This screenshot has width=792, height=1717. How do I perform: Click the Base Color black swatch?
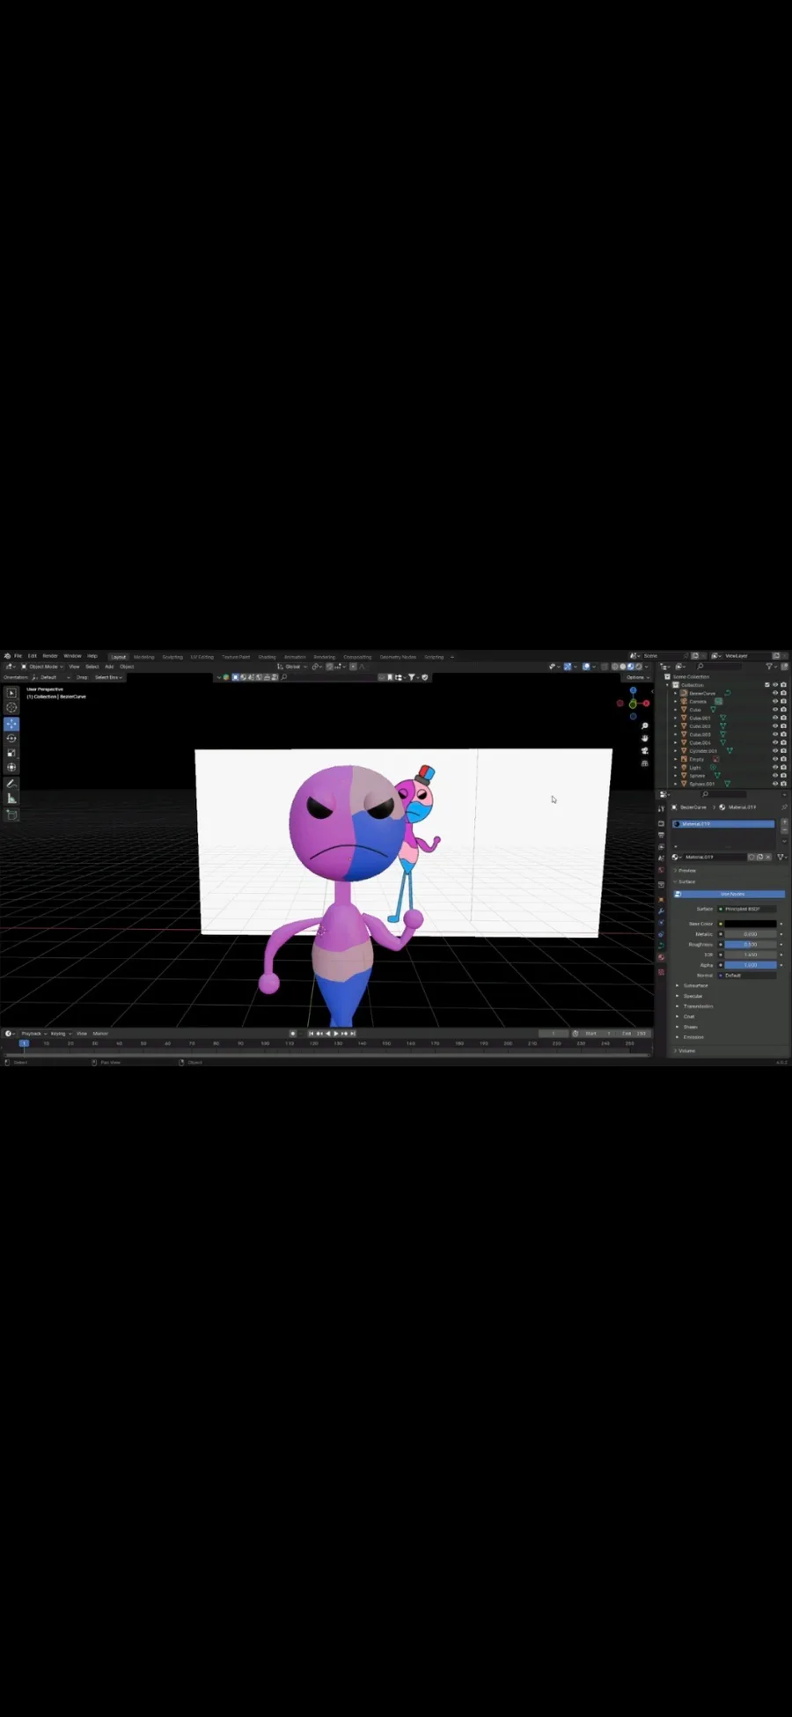(751, 924)
